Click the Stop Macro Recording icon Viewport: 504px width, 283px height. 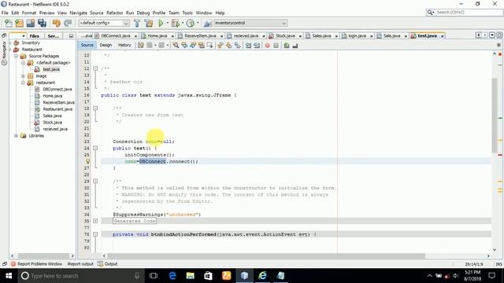click(x=276, y=46)
